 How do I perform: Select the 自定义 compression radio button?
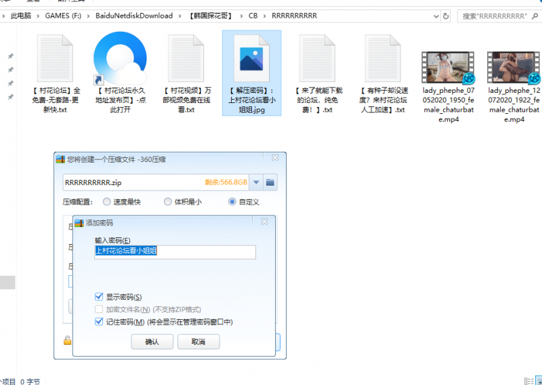tap(232, 202)
